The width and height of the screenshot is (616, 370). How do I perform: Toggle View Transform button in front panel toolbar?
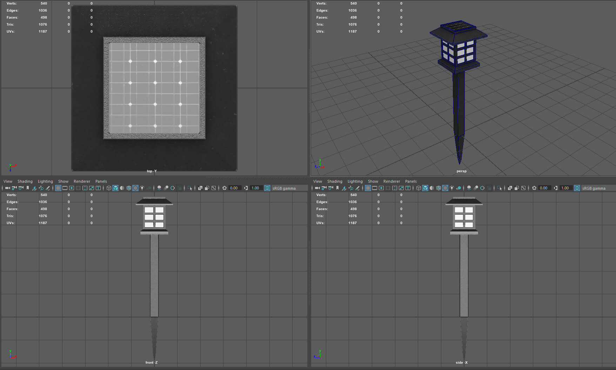(x=267, y=188)
